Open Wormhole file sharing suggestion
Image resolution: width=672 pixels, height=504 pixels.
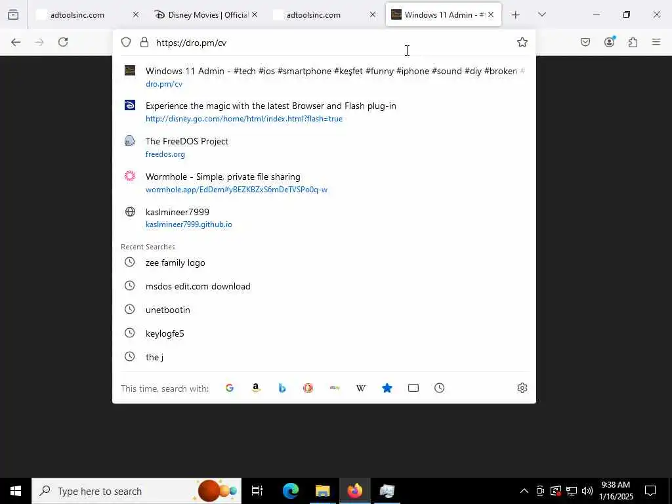pos(324,182)
